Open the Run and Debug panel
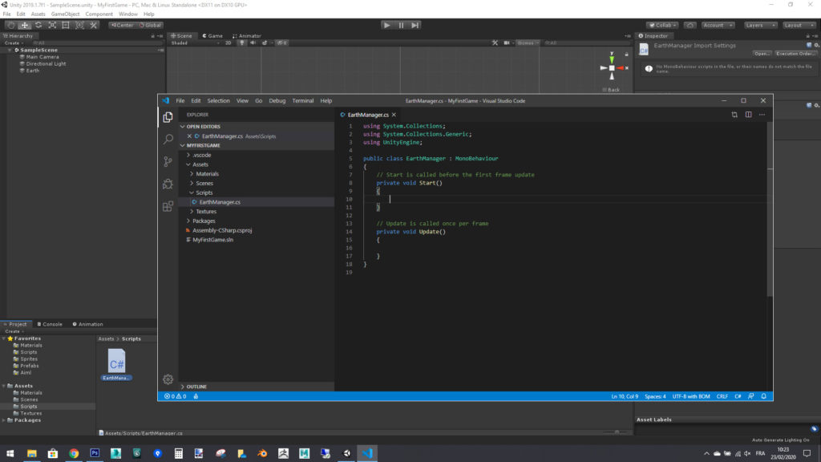 pos(168,184)
